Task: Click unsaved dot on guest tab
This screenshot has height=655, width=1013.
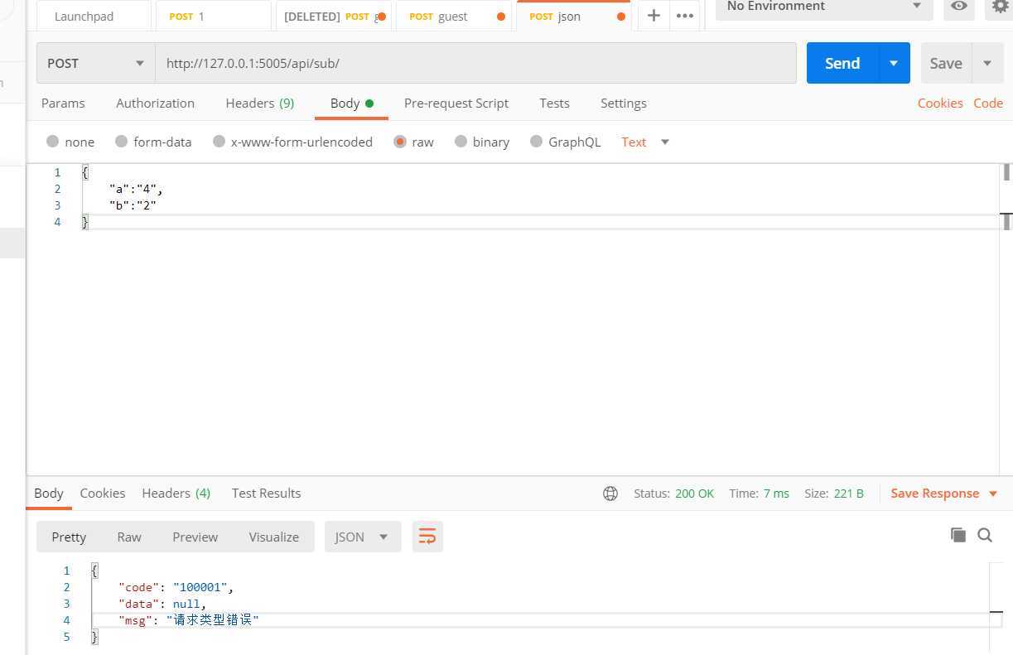Action: (x=501, y=17)
